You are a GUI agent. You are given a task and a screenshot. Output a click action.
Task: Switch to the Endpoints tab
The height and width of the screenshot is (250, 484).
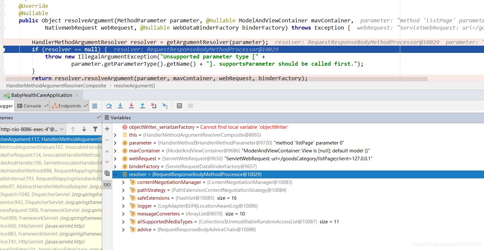[69, 106]
